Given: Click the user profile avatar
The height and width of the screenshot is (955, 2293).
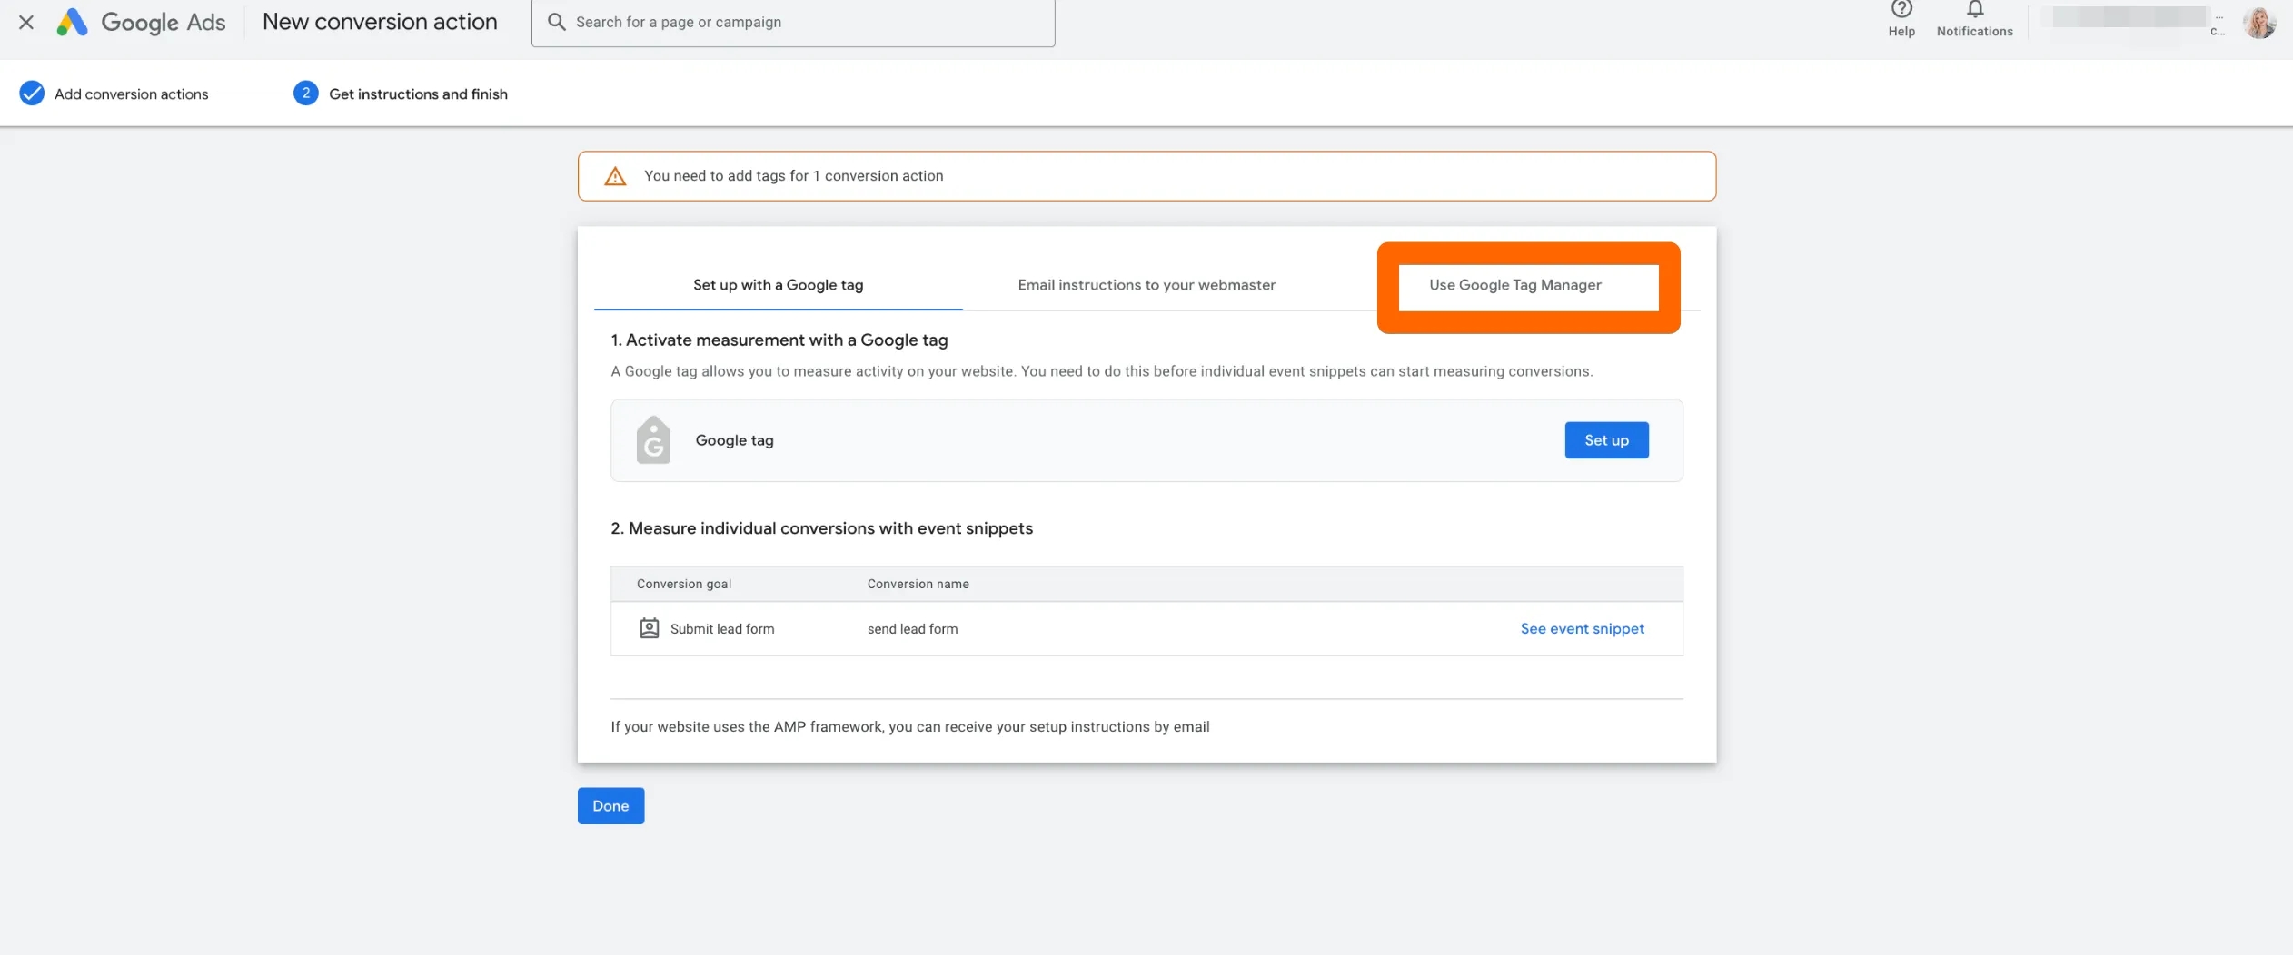Looking at the screenshot, I should coord(2259,22).
